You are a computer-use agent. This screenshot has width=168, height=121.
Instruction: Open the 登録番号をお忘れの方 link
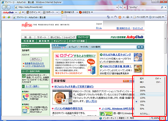34,63
